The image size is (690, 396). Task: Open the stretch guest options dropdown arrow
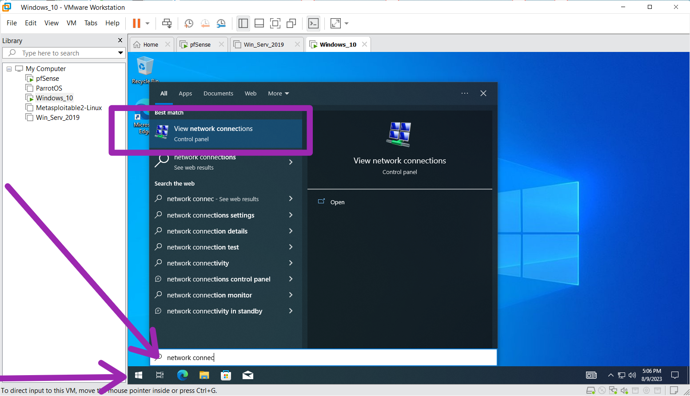coord(347,24)
